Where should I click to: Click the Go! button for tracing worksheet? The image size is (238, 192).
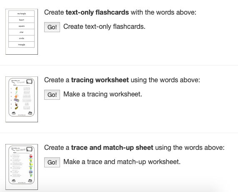tap(52, 95)
